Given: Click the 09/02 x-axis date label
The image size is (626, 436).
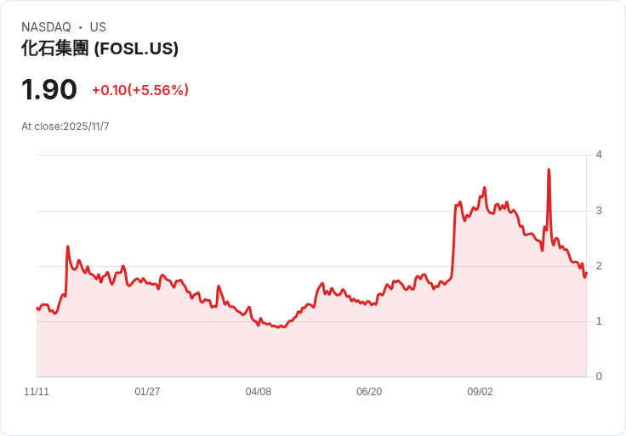Looking at the screenshot, I should (x=481, y=391).
